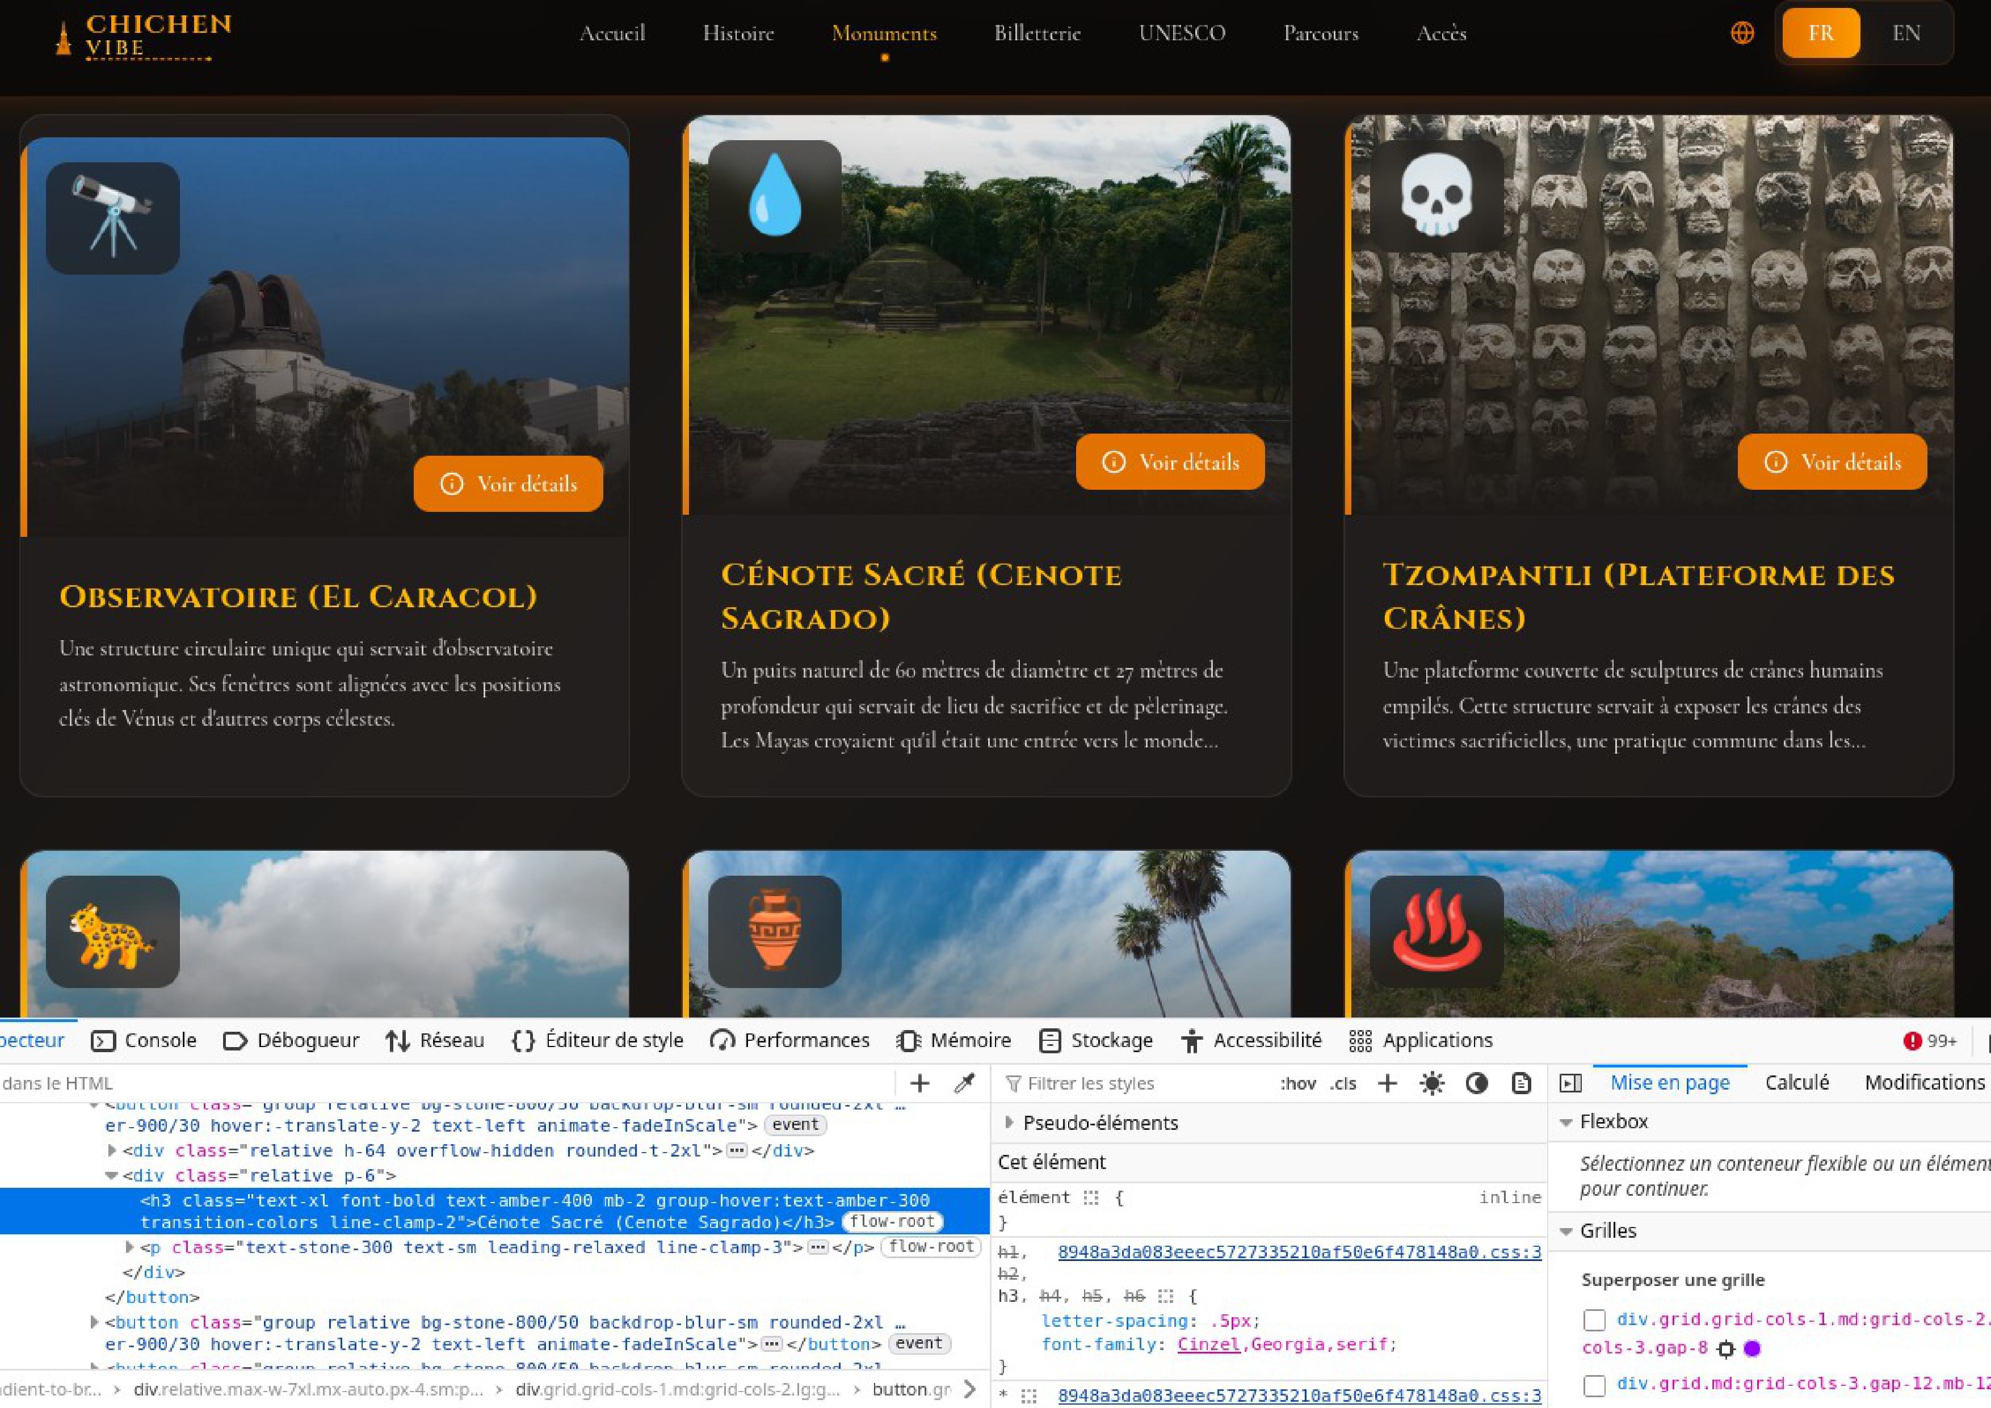Click the globe language icon in header

[x=1742, y=33]
